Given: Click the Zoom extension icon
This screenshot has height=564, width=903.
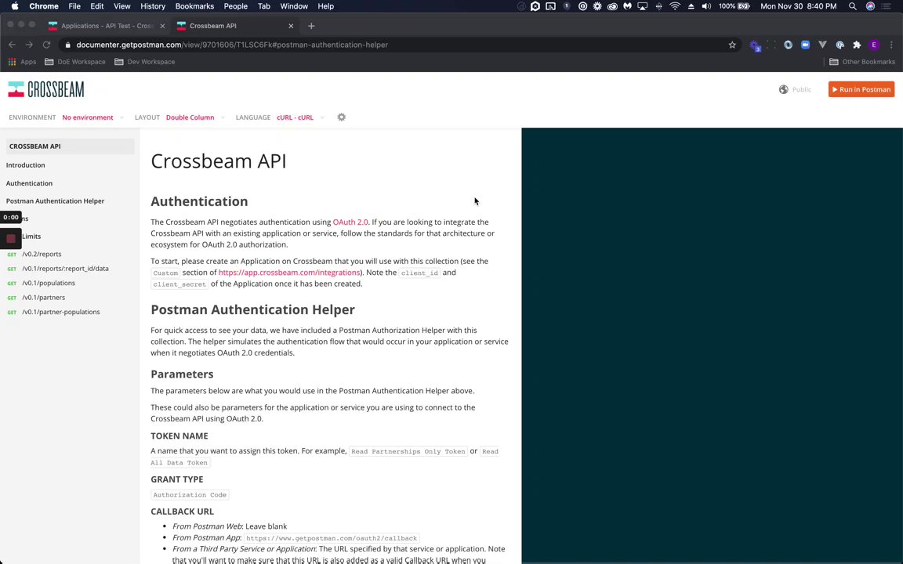Looking at the screenshot, I should [805, 45].
